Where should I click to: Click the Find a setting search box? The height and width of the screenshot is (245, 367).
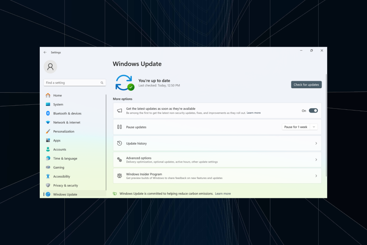pos(75,83)
